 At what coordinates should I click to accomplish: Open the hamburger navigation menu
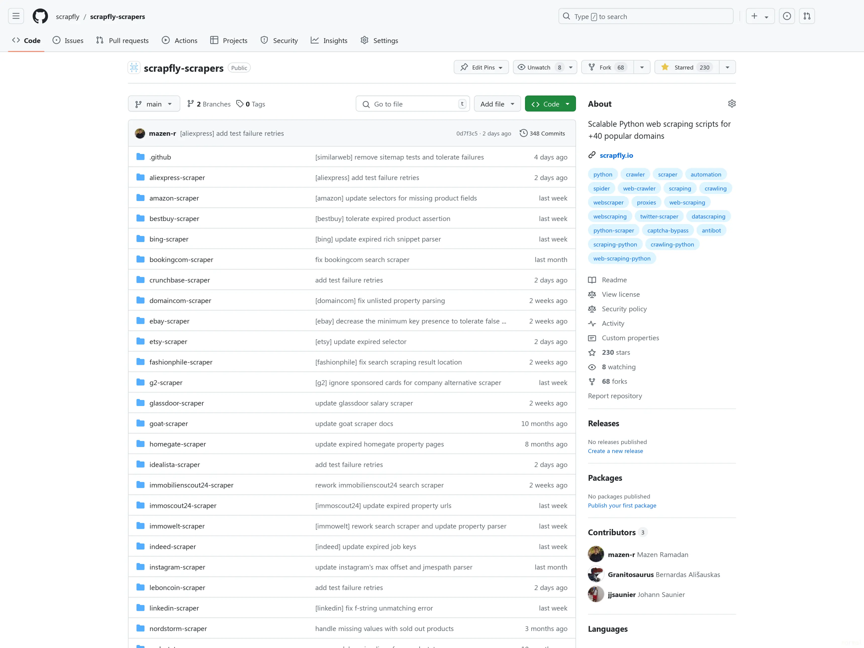click(x=16, y=16)
